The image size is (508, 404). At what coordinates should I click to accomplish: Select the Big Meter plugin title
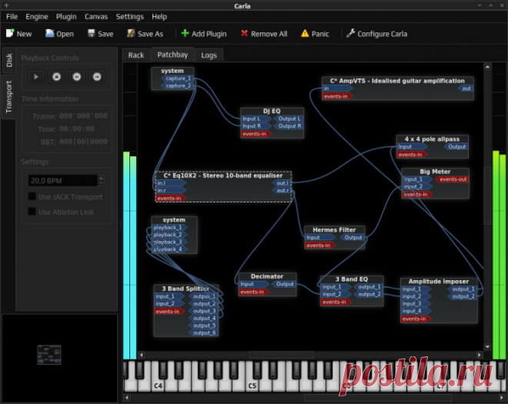point(435,172)
